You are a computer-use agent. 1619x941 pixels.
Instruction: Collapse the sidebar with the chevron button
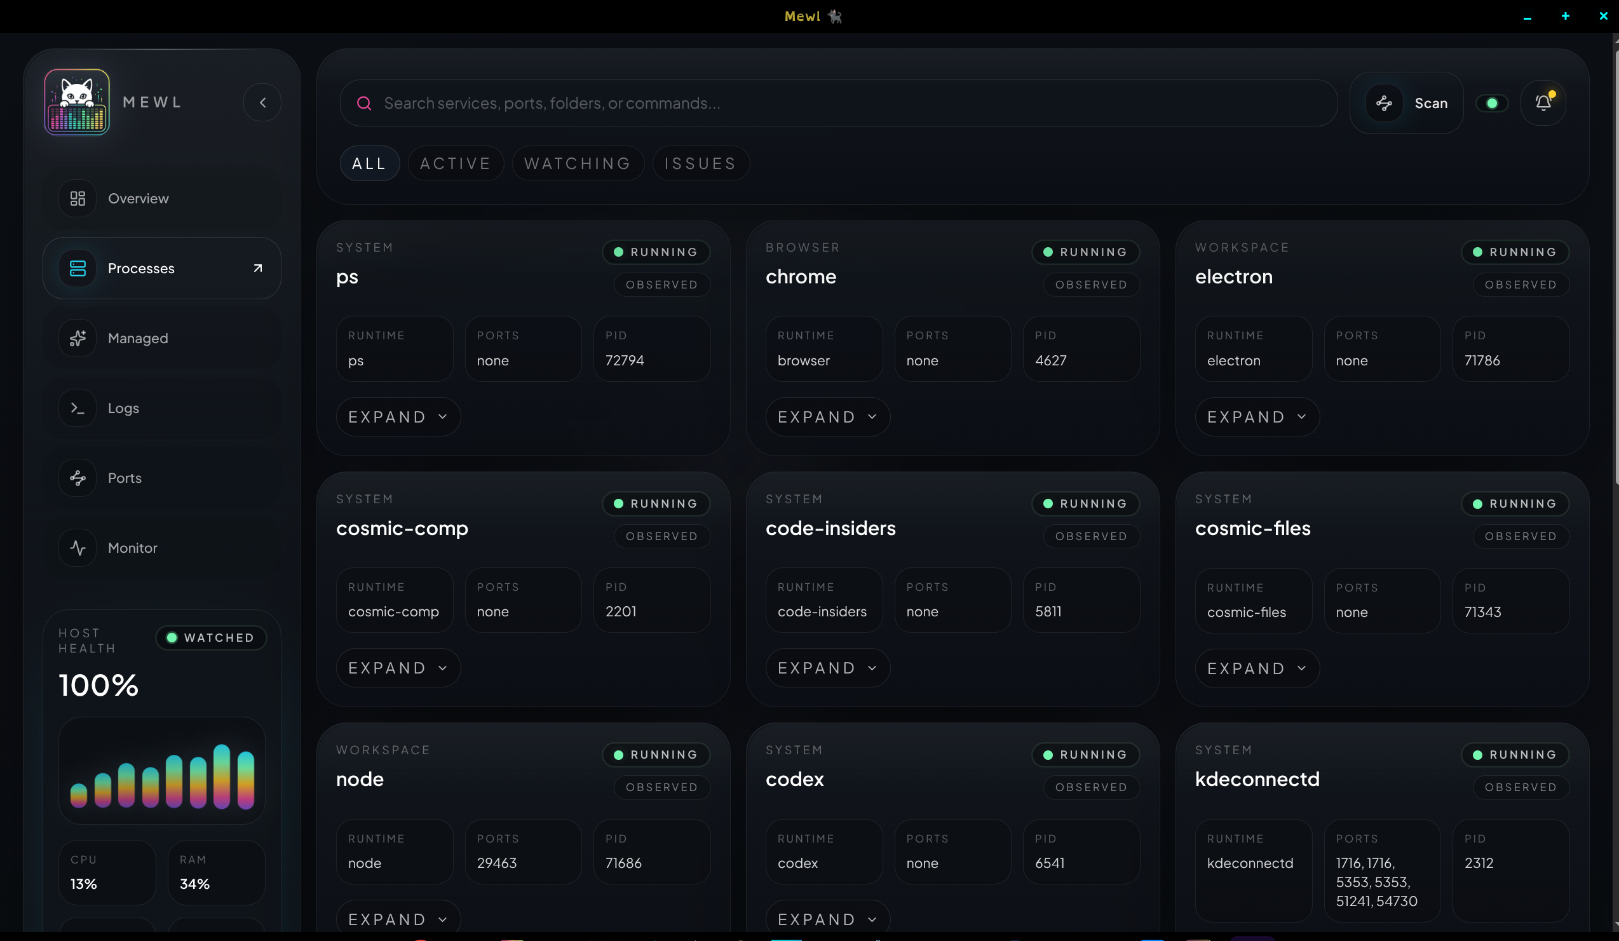pyautogui.click(x=262, y=103)
